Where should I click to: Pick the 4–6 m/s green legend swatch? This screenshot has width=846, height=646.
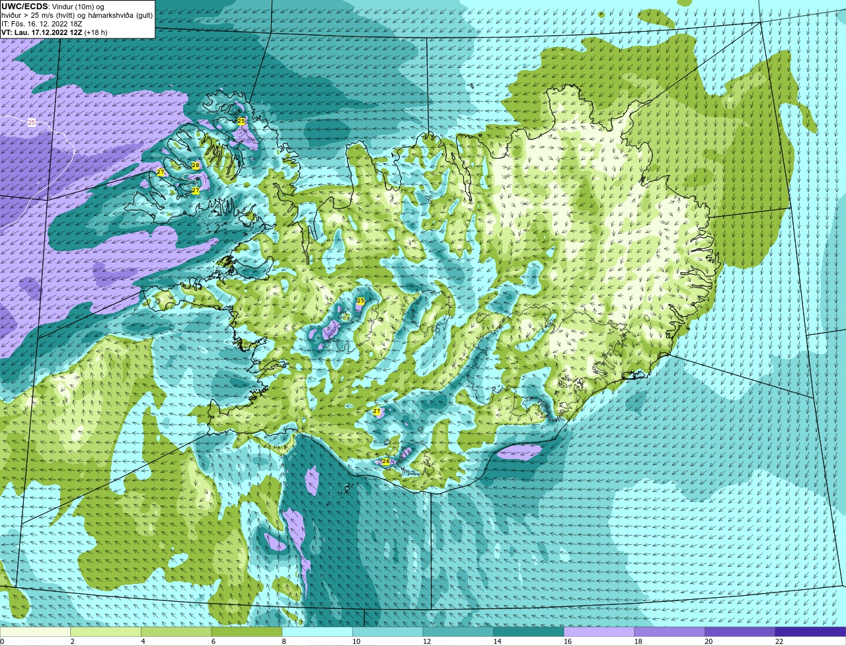coord(176,631)
